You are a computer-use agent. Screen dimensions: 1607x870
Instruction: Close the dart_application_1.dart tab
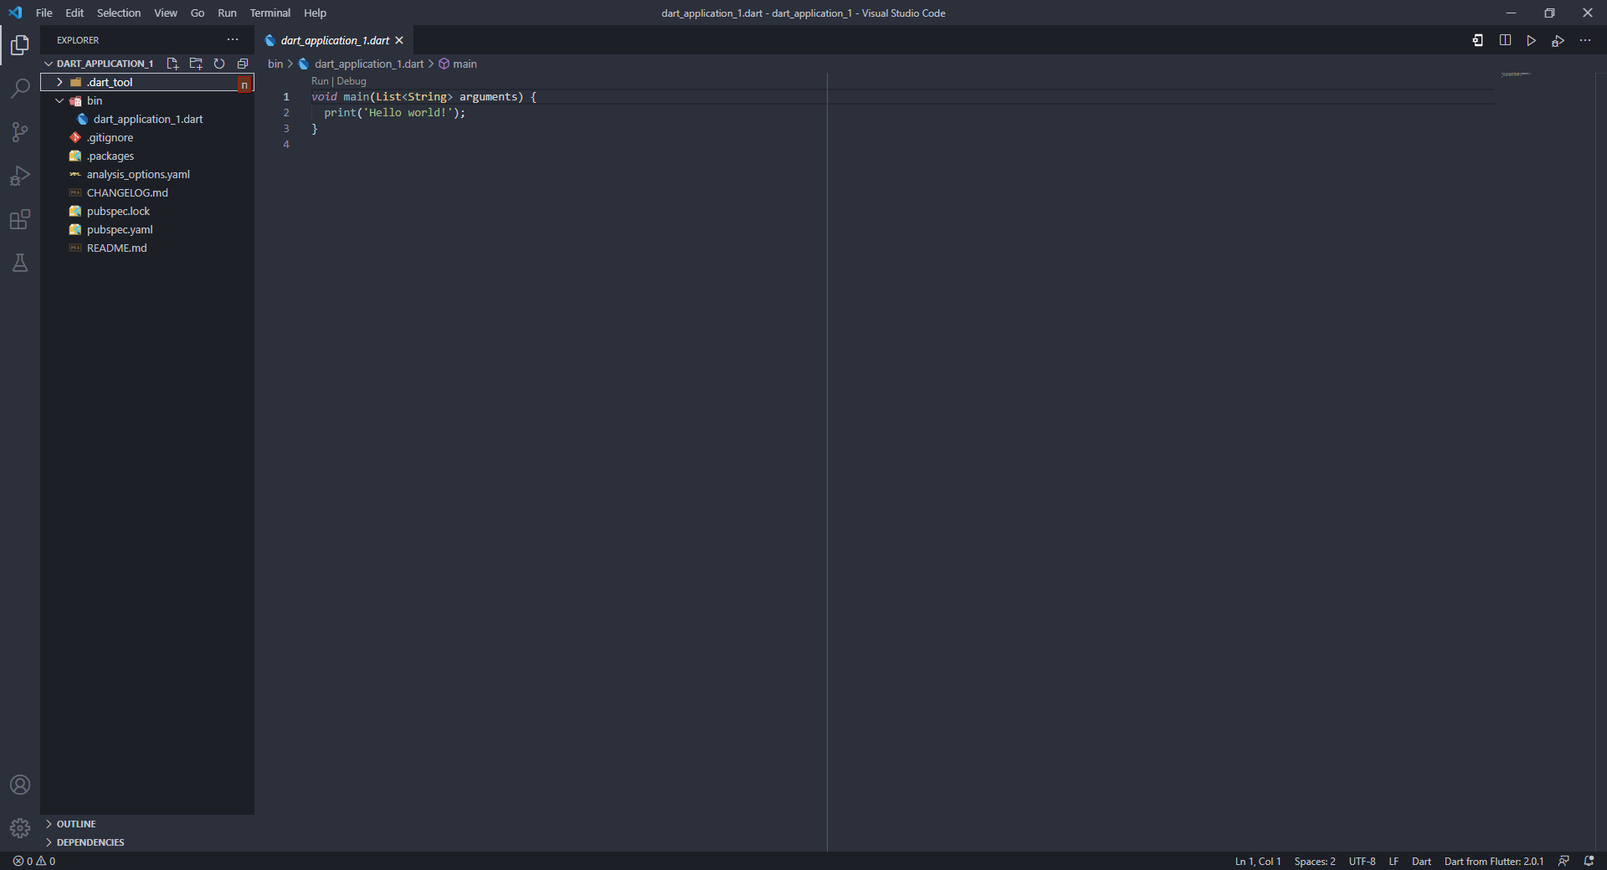399,40
